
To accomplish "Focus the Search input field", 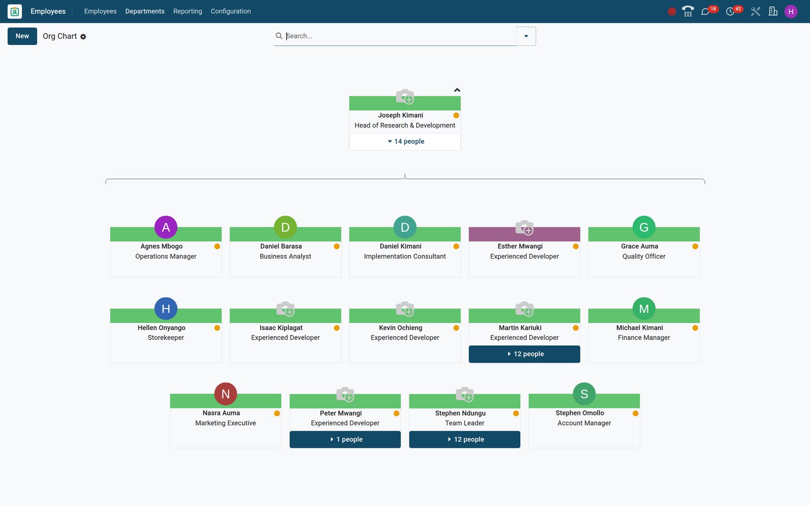I will coord(400,36).
